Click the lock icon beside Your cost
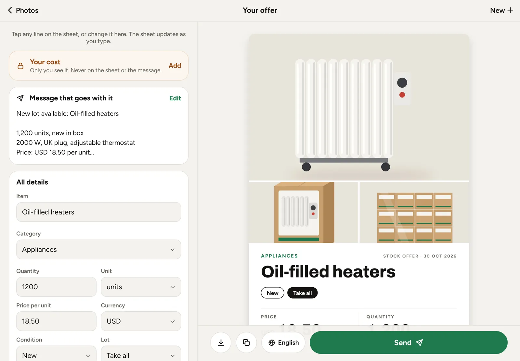The height and width of the screenshot is (361, 520). coord(20,66)
